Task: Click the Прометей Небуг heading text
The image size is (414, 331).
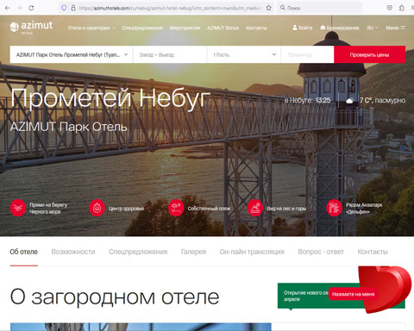Action: click(110, 98)
